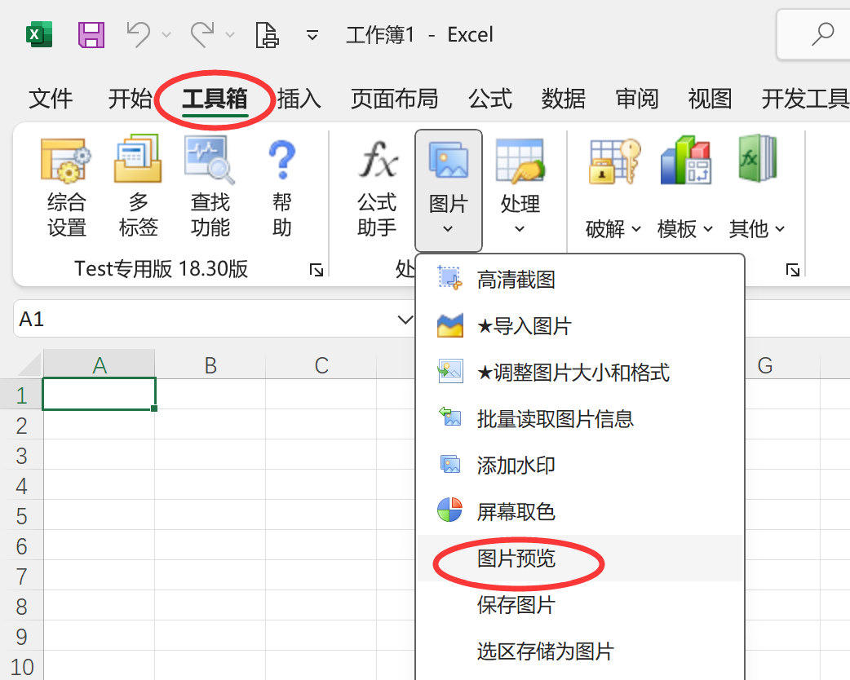Click 添加水印 watermark option
This screenshot has width=850, height=680.
point(516,466)
